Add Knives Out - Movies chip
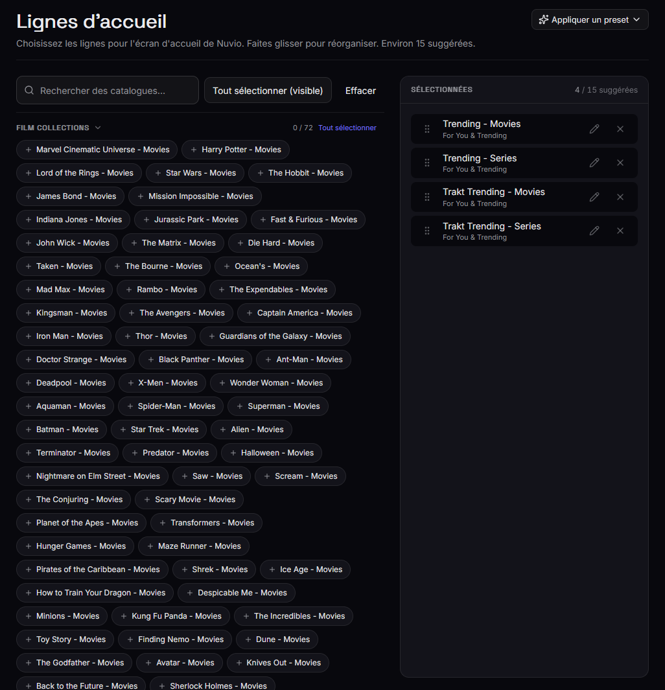The image size is (665, 690). click(x=277, y=663)
